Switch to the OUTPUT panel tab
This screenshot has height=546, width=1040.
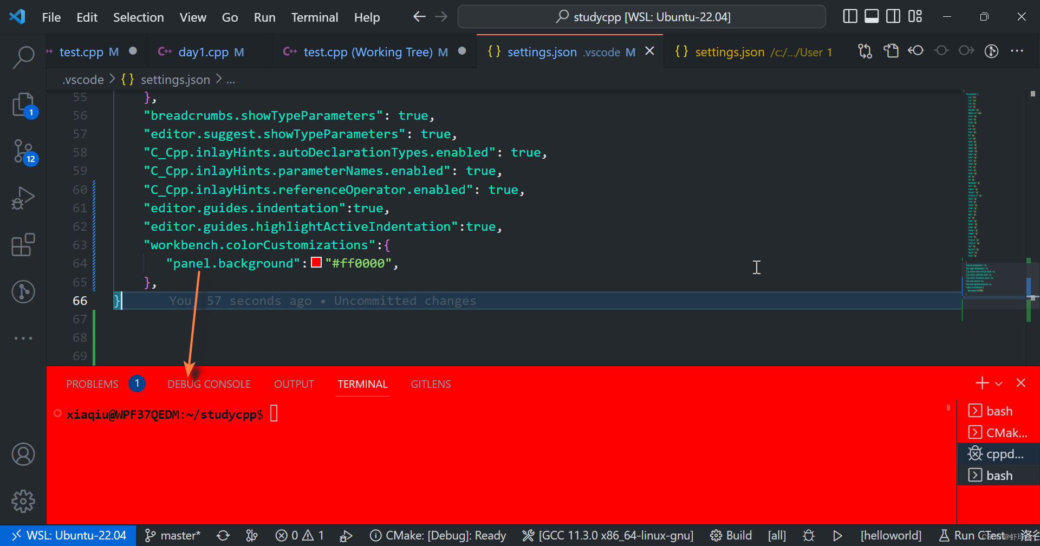[294, 384]
